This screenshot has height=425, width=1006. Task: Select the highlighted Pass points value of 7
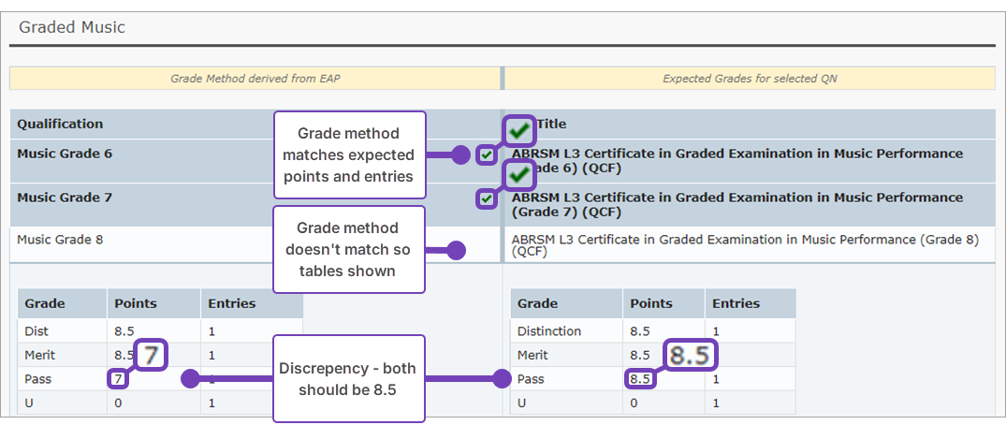click(x=118, y=380)
